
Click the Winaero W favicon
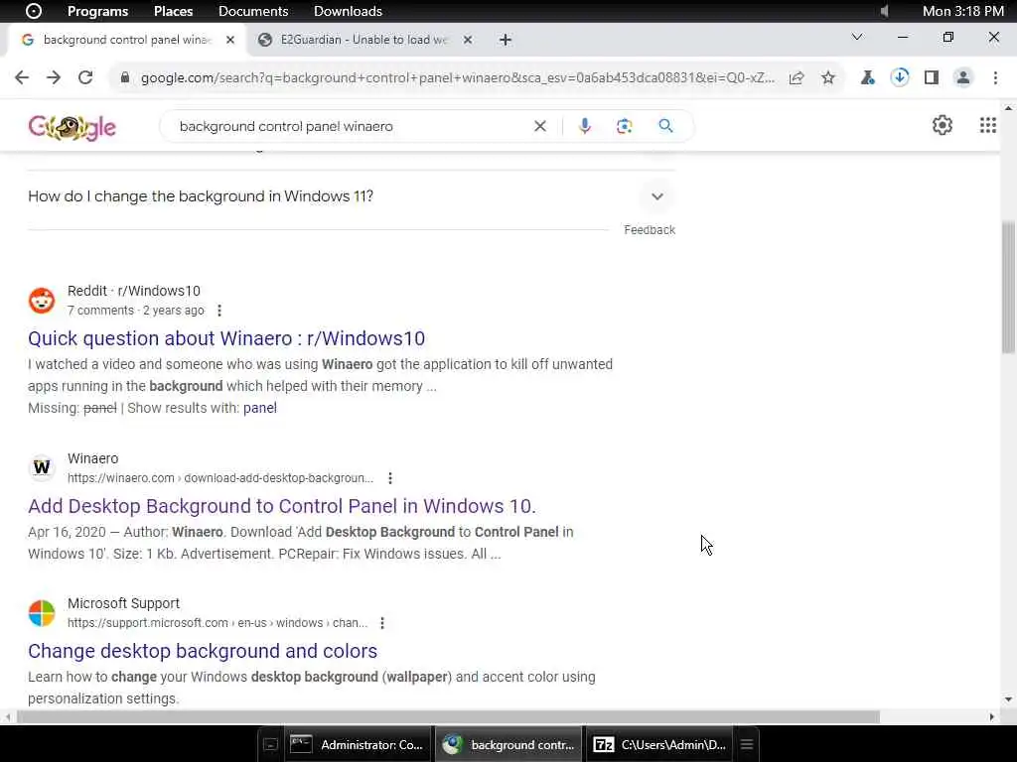(42, 467)
